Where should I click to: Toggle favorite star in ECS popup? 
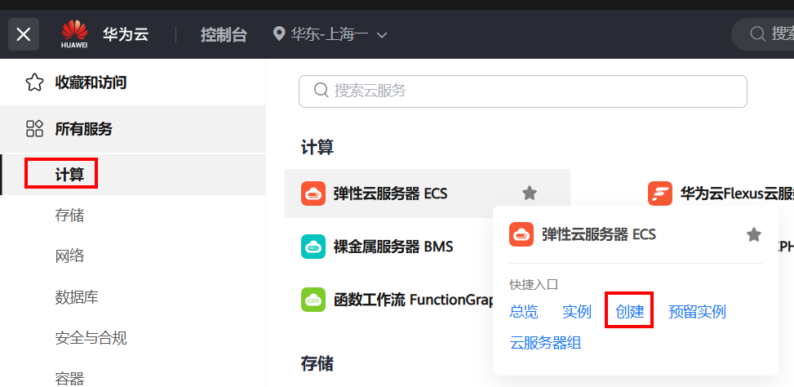(754, 234)
